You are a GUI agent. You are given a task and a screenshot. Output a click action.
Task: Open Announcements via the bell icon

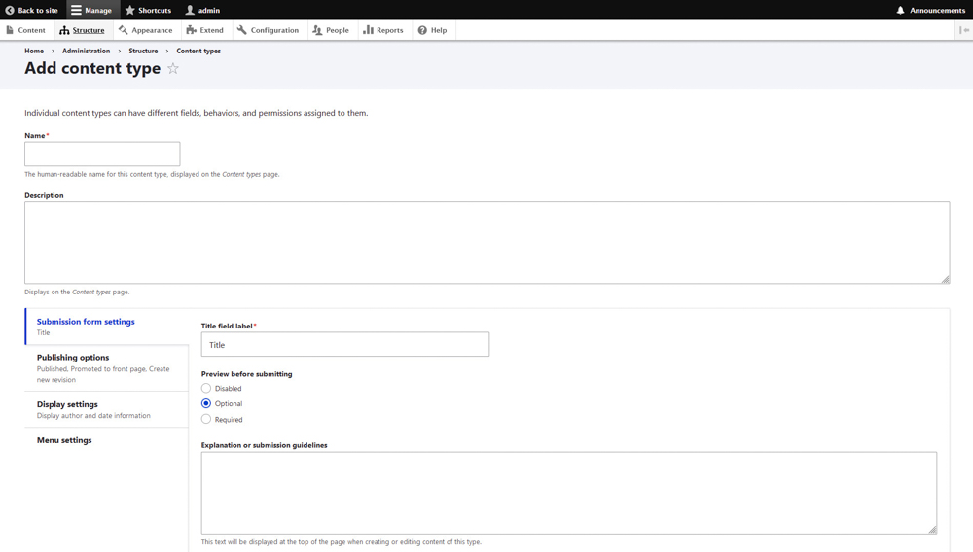[x=900, y=10]
